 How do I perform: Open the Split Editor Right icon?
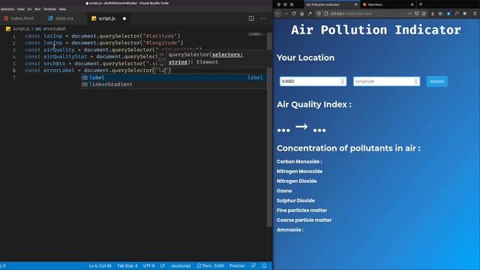(x=251, y=18)
